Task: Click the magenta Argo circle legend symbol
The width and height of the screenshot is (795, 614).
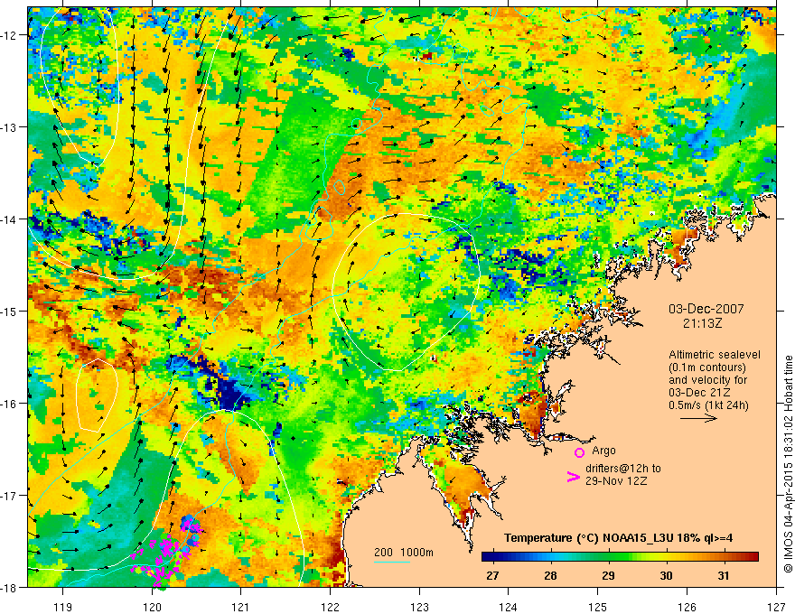Action: click(579, 452)
